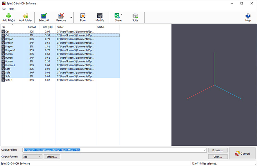Click the folder path of the Sofa-1 row
This screenshot has height=166, width=257.
75,80
